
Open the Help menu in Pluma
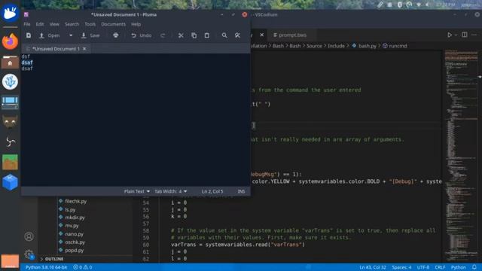pos(136,24)
